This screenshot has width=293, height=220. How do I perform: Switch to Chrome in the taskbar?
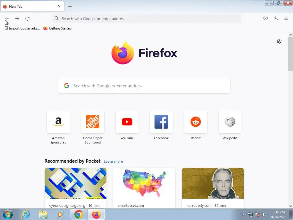tap(79, 214)
